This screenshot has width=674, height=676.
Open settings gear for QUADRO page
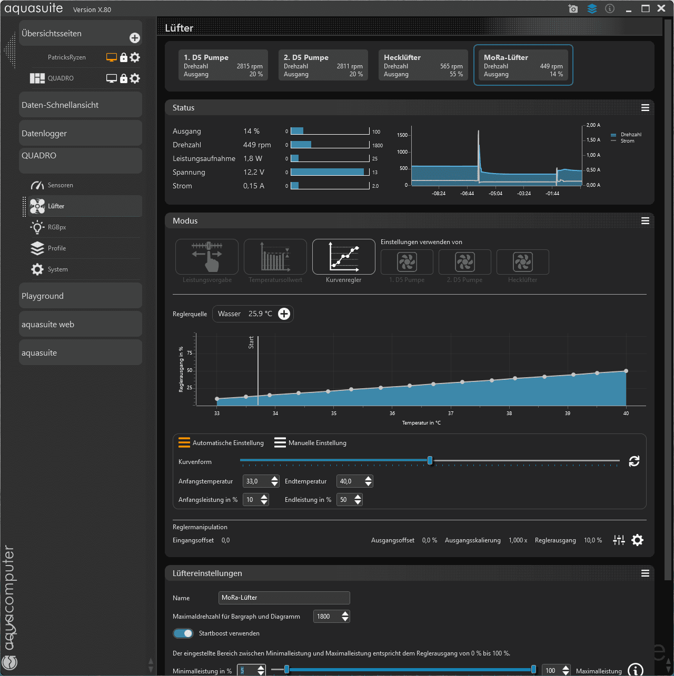click(135, 78)
